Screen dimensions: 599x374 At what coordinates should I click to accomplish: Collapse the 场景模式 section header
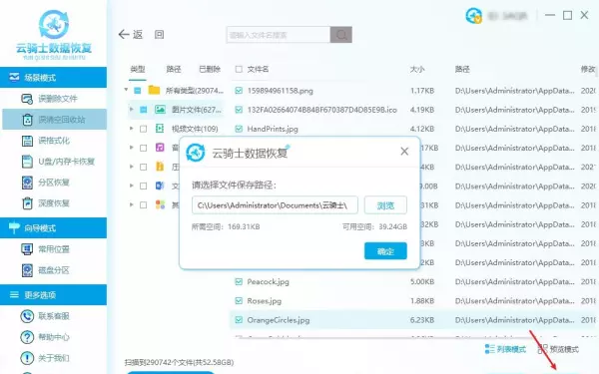click(54, 78)
